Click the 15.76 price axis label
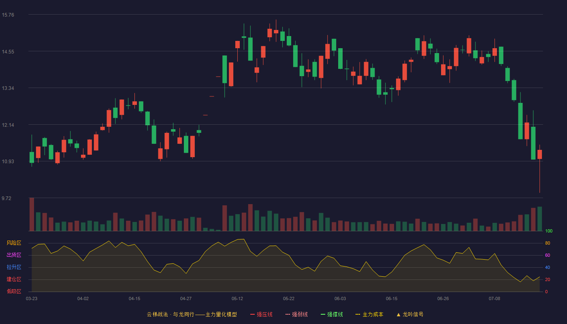This screenshot has width=567, height=324. click(8, 15)
